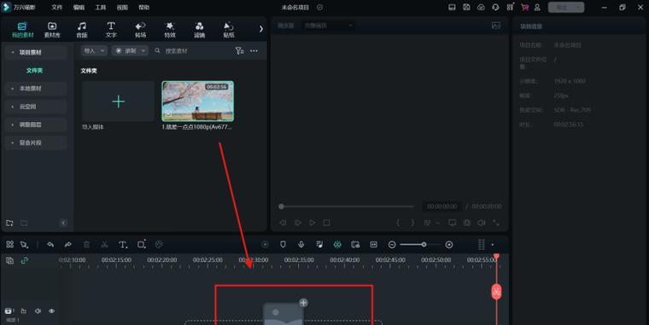The height and width of the screenshot is (325, 649).
Task: Open the 滤镜 Filters tab
Action: (200, 30)
